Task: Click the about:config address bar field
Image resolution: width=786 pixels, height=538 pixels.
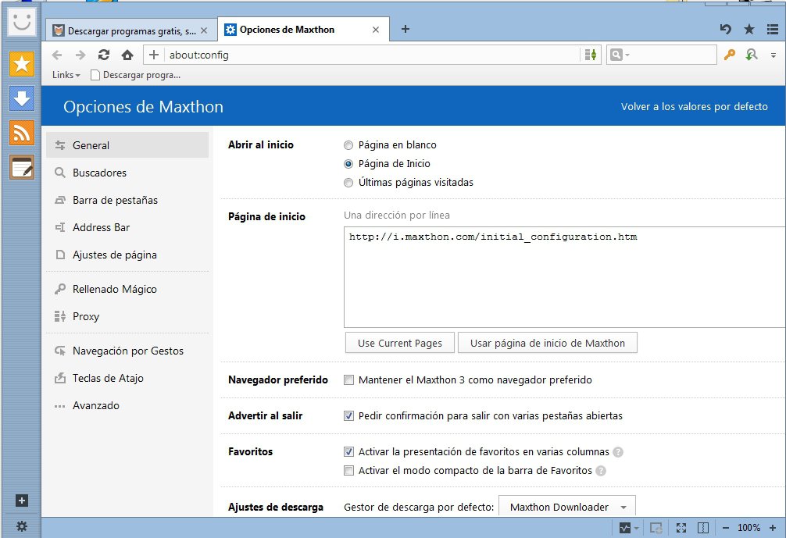Action: pyautogui.click(x=367, y=55)
